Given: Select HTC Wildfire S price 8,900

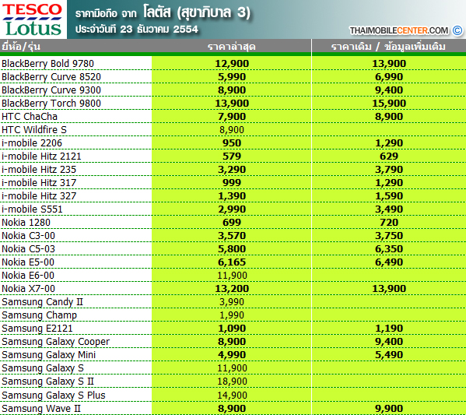Looking at the screenshot, I should 232,130.
